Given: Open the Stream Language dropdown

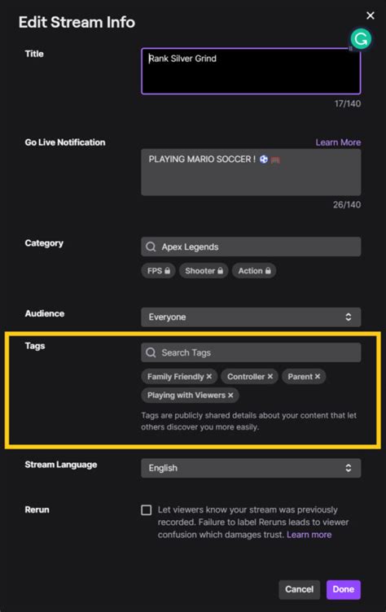Looking at the screenshot, I should tap(251, 468).
